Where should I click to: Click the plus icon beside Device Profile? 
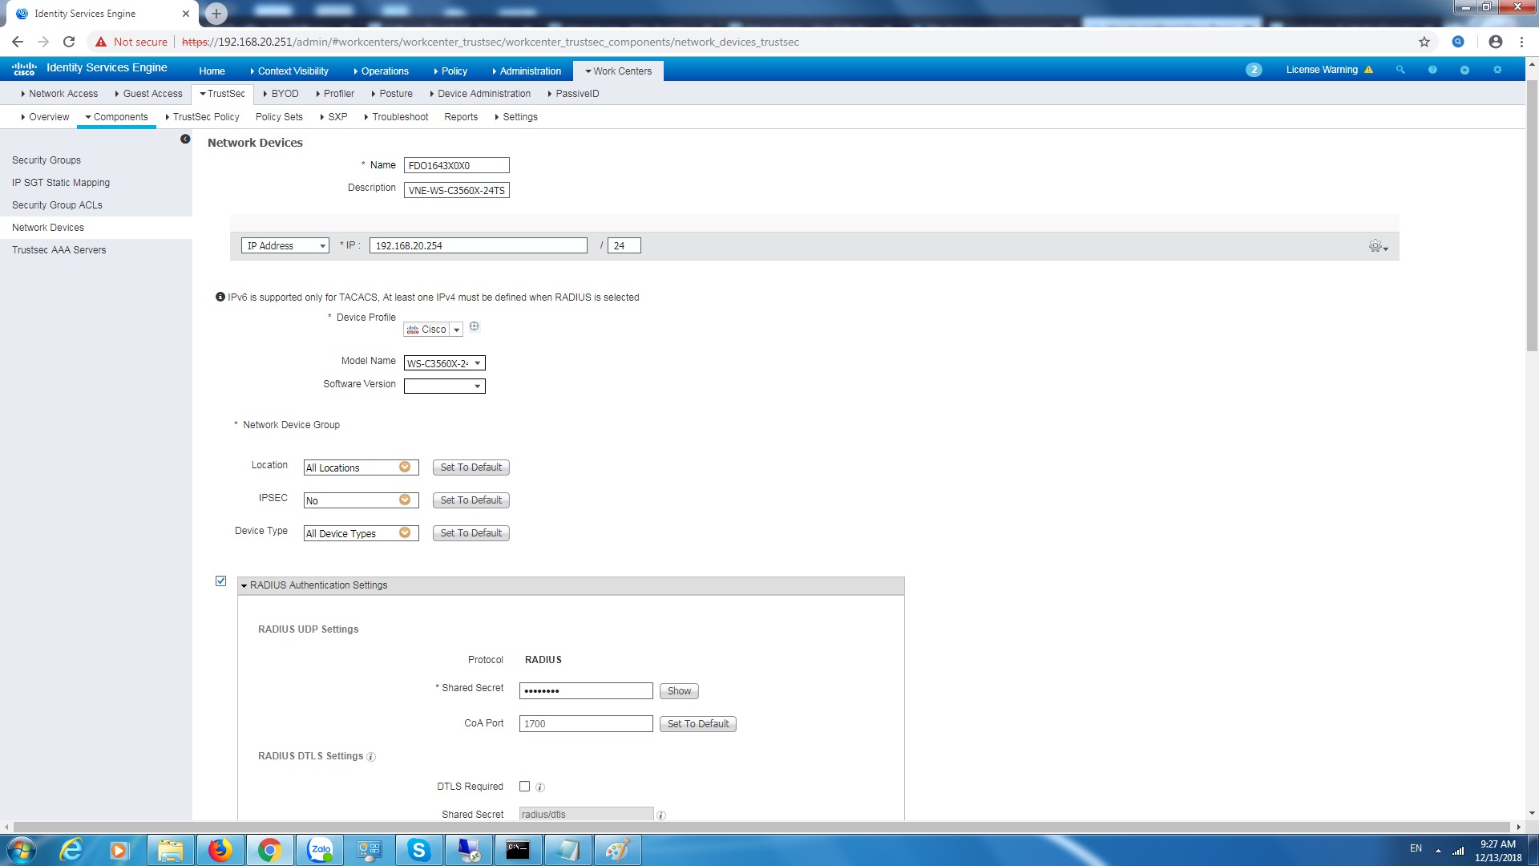tap(475, 326)
